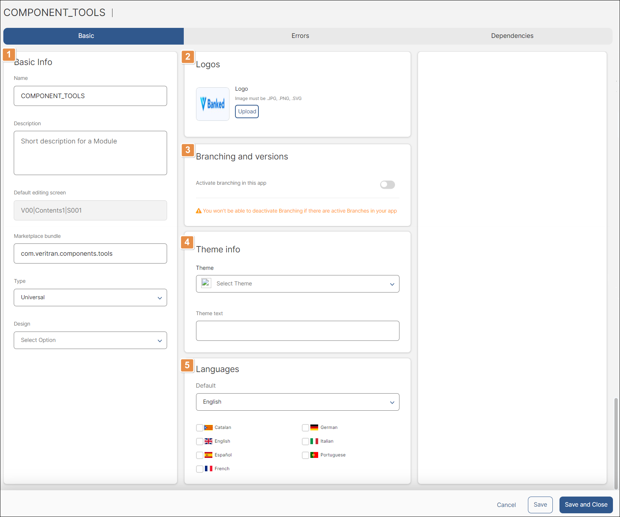Click the Italian flag icon
Screen dimensions: 620x517
pos(314,441)
